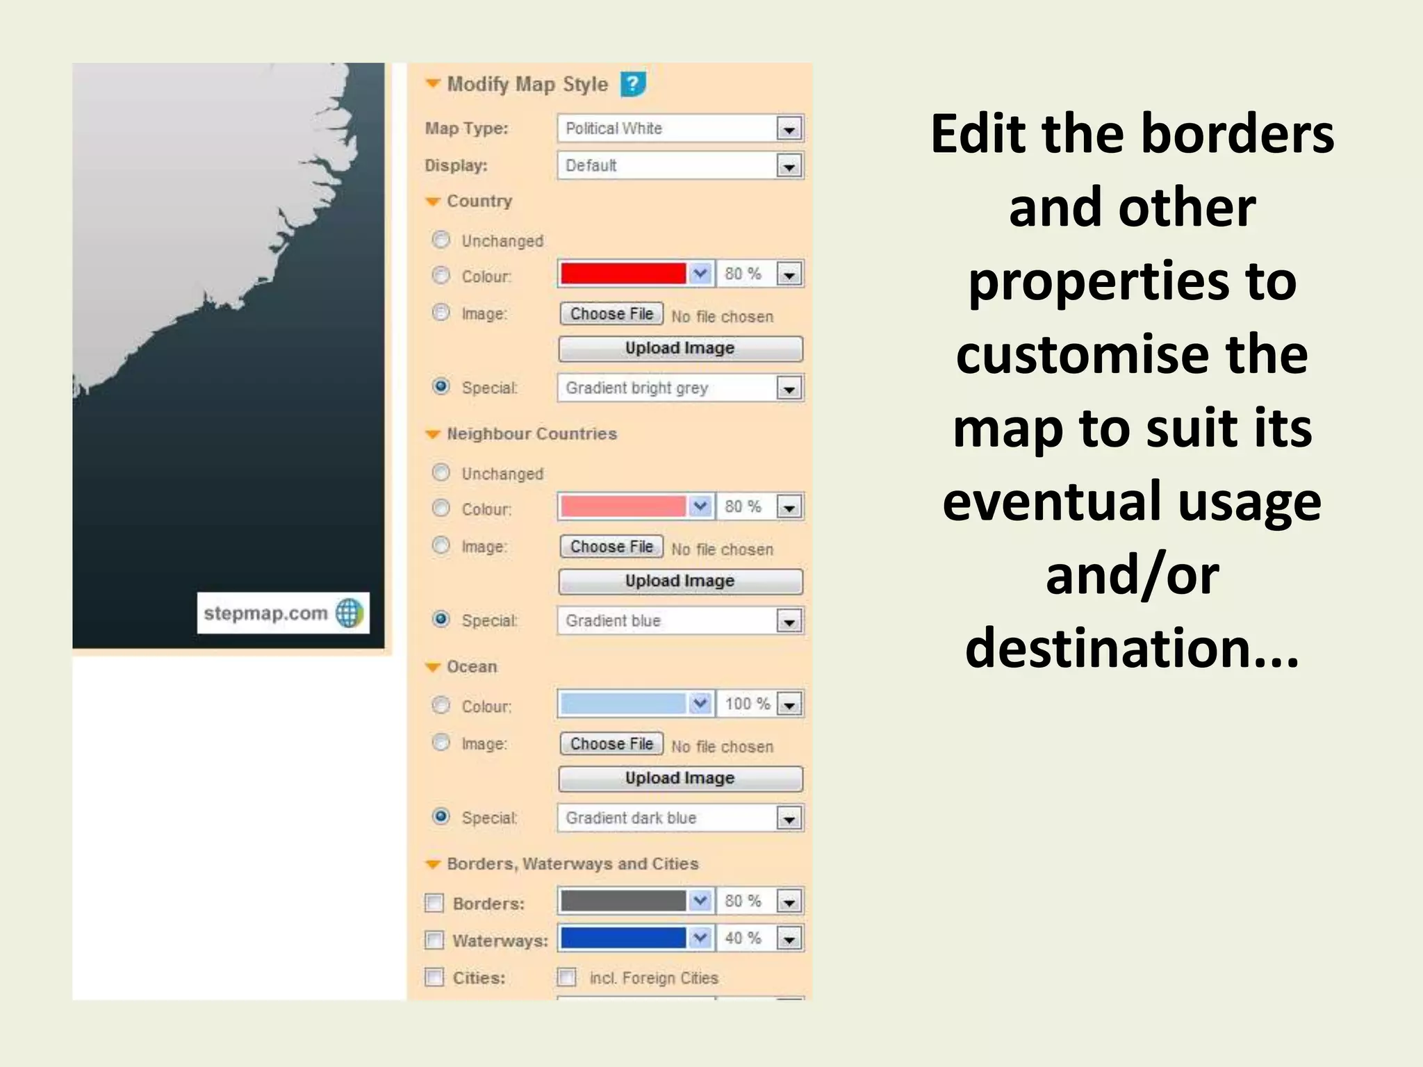Viewport: 1423px width, 1067px height.
Task: Open the Gradient blue dropdown
Action: pos(680,621)
